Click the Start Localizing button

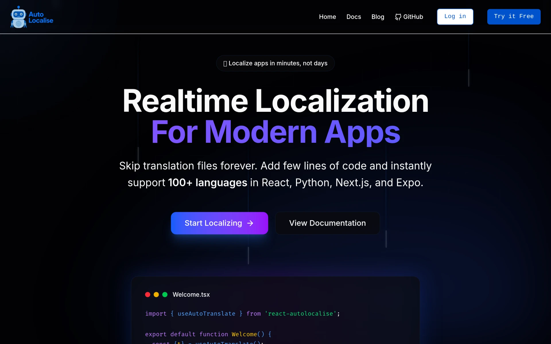tap(219, 223)
